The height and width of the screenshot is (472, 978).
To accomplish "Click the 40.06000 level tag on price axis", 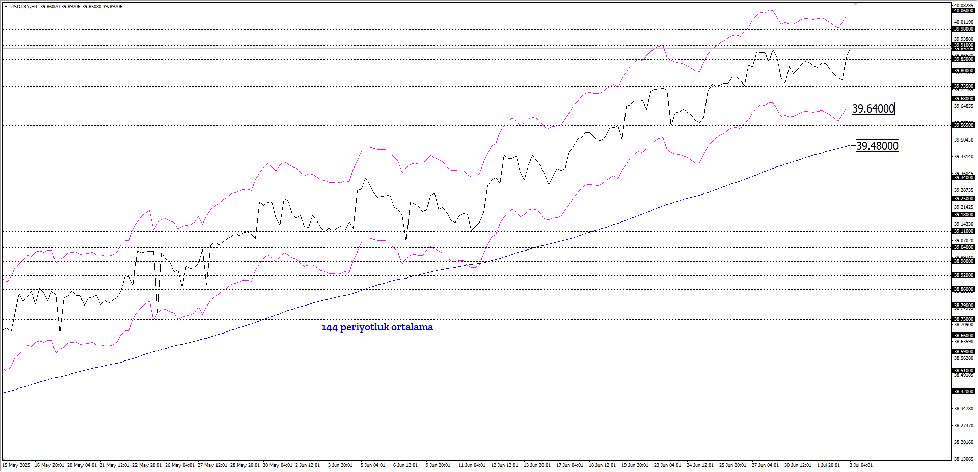I will tap(964, 11).
